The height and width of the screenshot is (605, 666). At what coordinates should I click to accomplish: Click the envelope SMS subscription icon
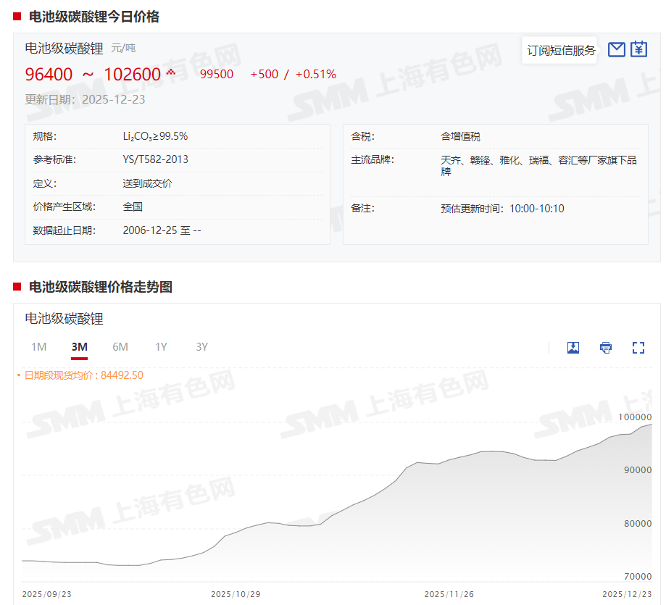click(616, 49)
